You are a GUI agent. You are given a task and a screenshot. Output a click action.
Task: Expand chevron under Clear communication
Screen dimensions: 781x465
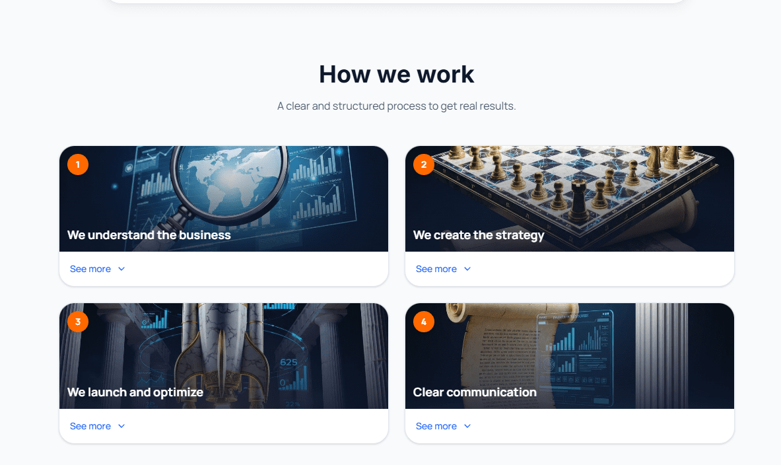[467, 426]
